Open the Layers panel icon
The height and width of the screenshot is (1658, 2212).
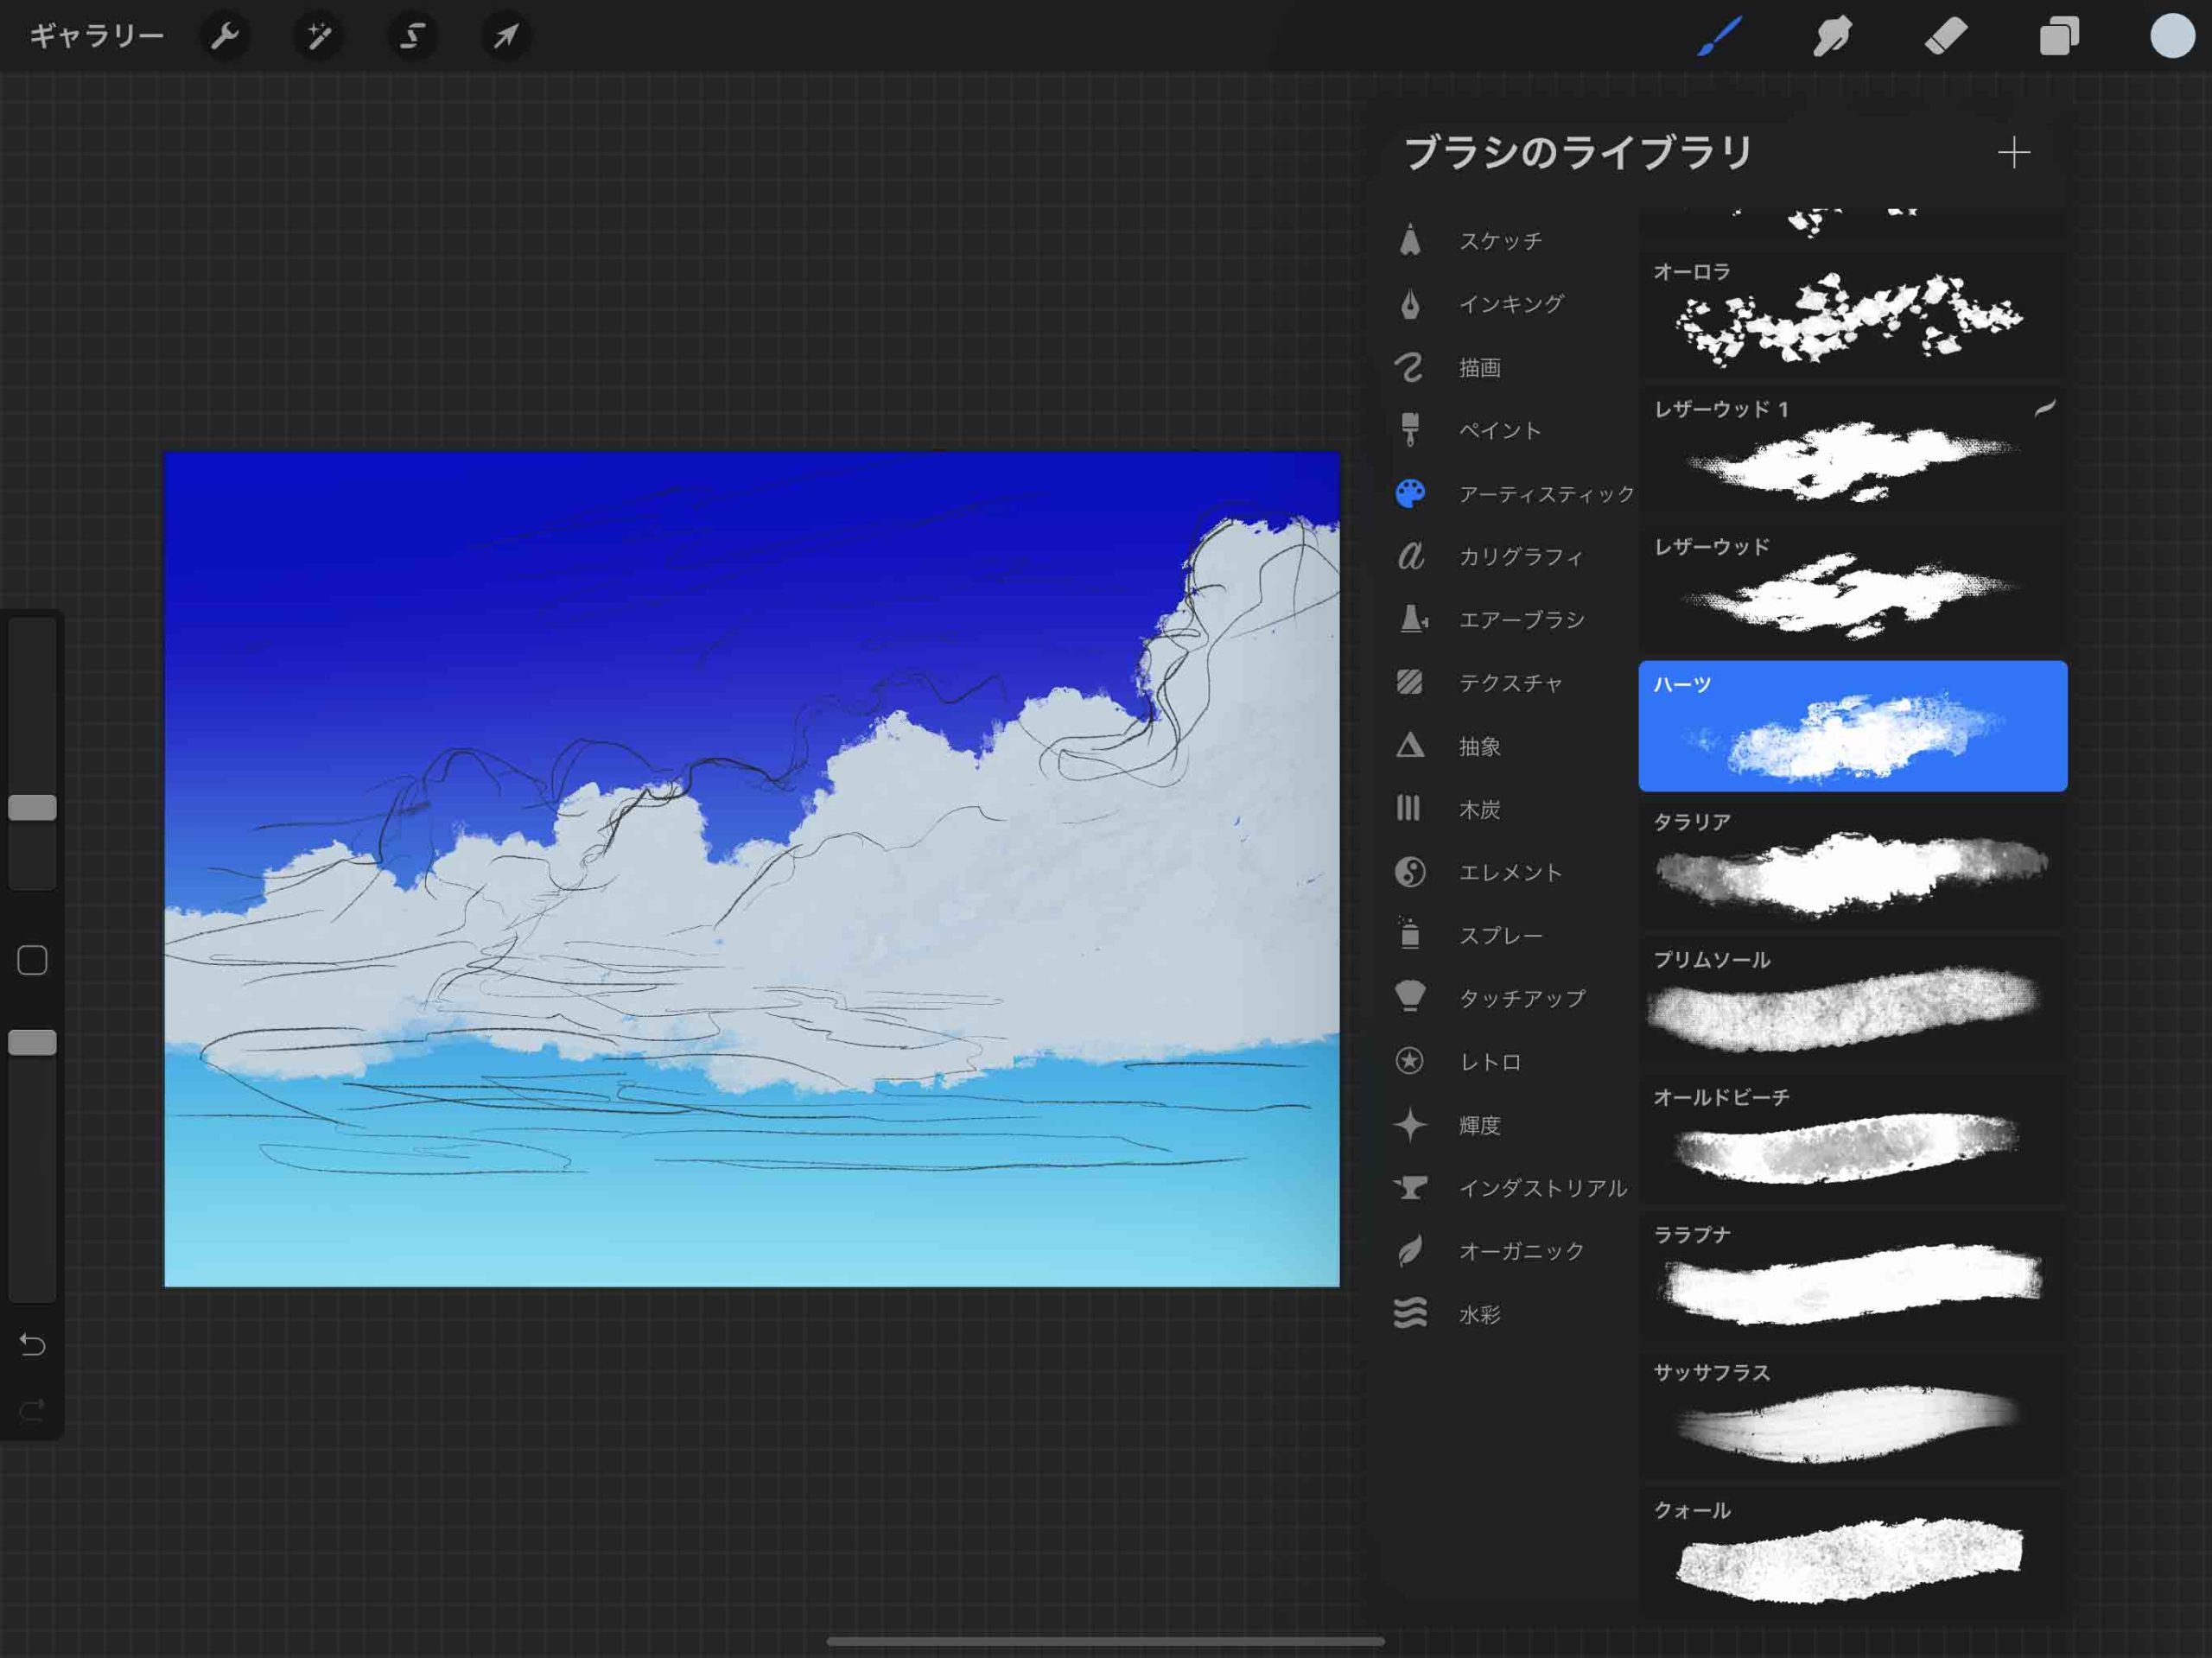tap(2059, 37)
